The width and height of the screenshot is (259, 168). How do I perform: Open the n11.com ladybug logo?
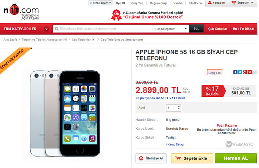(21, 11)
